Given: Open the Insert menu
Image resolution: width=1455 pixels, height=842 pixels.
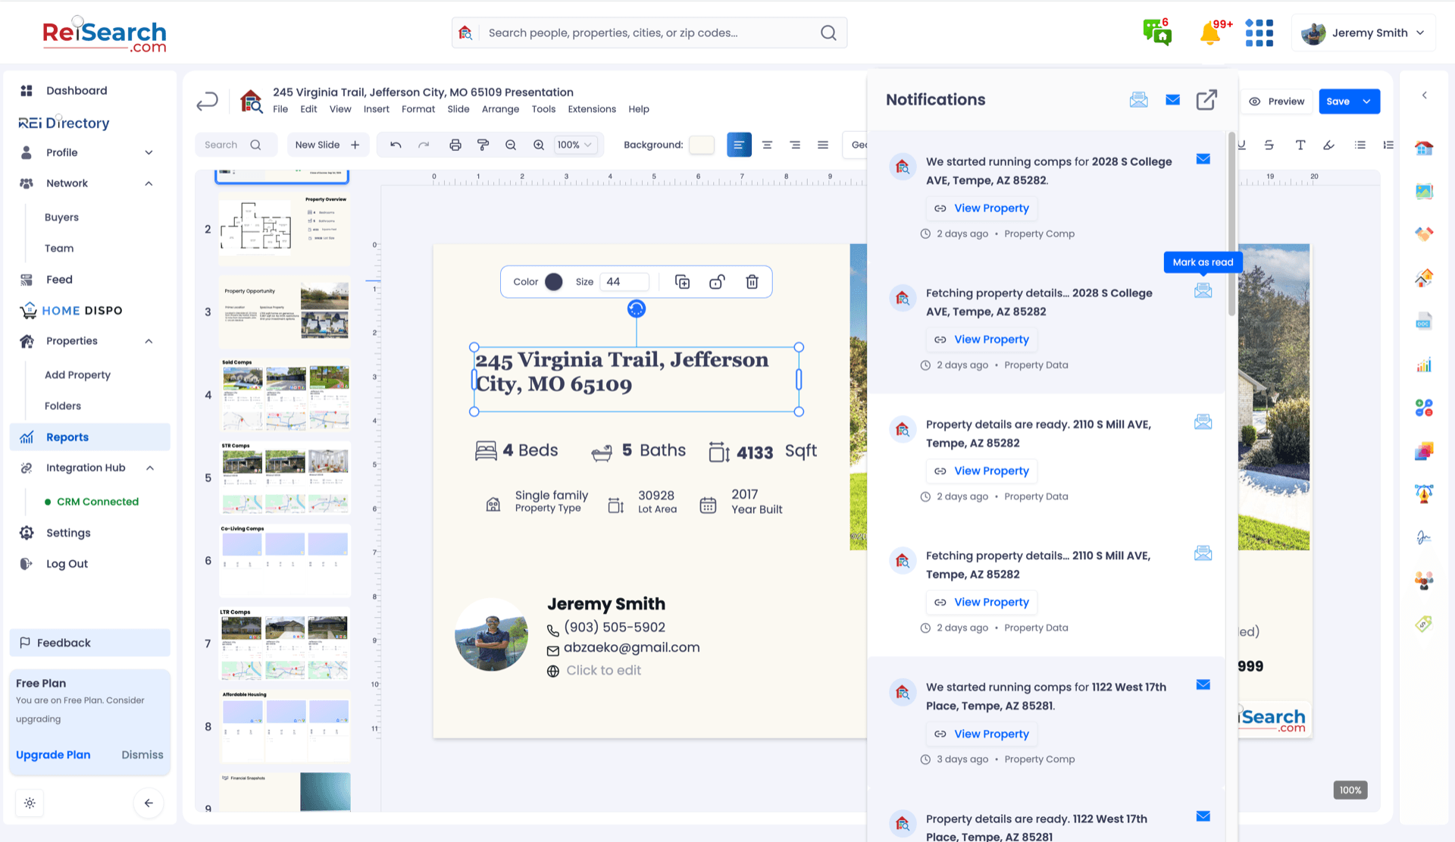Looking at the screenshot, I should click(376, 109).
